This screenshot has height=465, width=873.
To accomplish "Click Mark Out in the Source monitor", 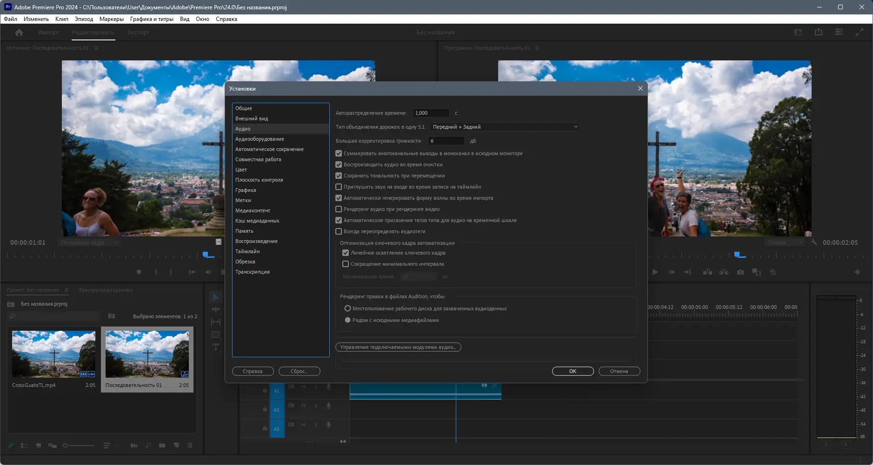I will click(x=171, y=272).
